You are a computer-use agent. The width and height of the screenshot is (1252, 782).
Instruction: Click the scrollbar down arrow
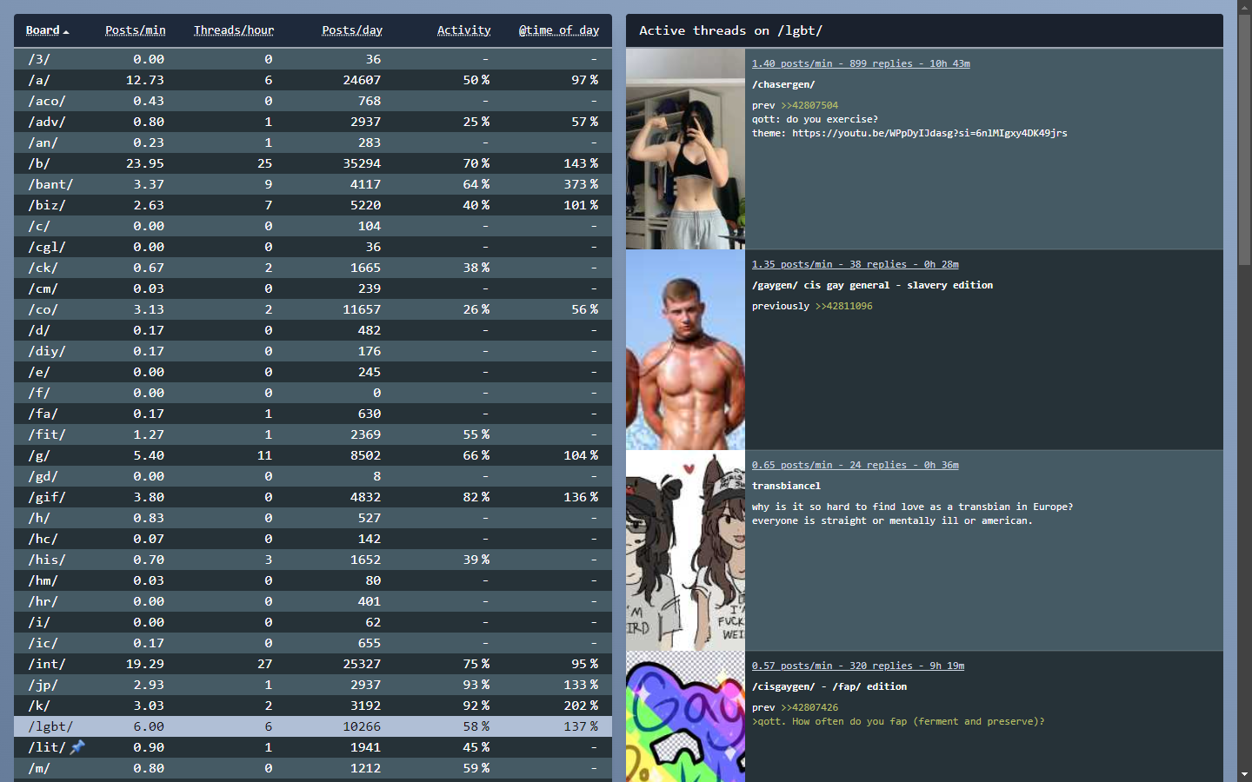click(1245, 775)
